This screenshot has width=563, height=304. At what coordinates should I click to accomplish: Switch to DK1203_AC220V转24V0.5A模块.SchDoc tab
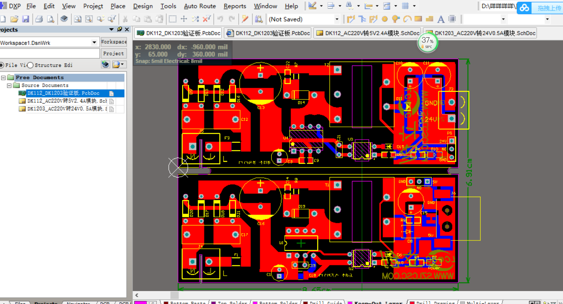480,33
